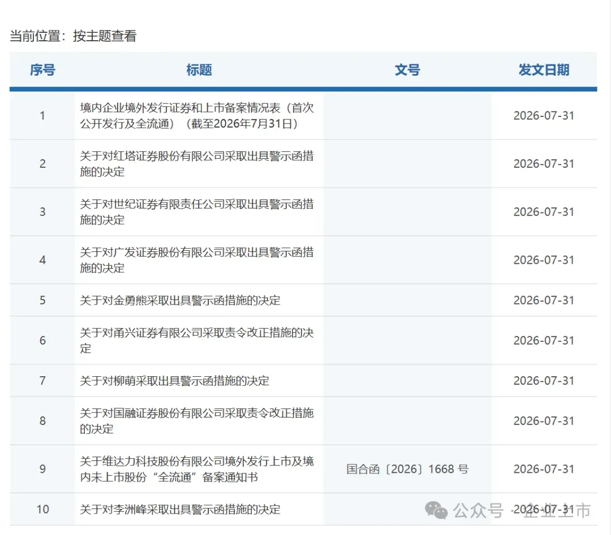The image size is (611, 535).
Task: Click the 按主题查看 breadcrumb text
Action: tap(105, 36)
